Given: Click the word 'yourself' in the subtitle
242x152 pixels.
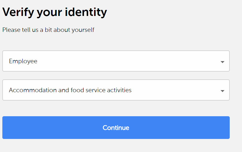Looking at the screenshot, I should pyautogui.click(x=83, y=30).
